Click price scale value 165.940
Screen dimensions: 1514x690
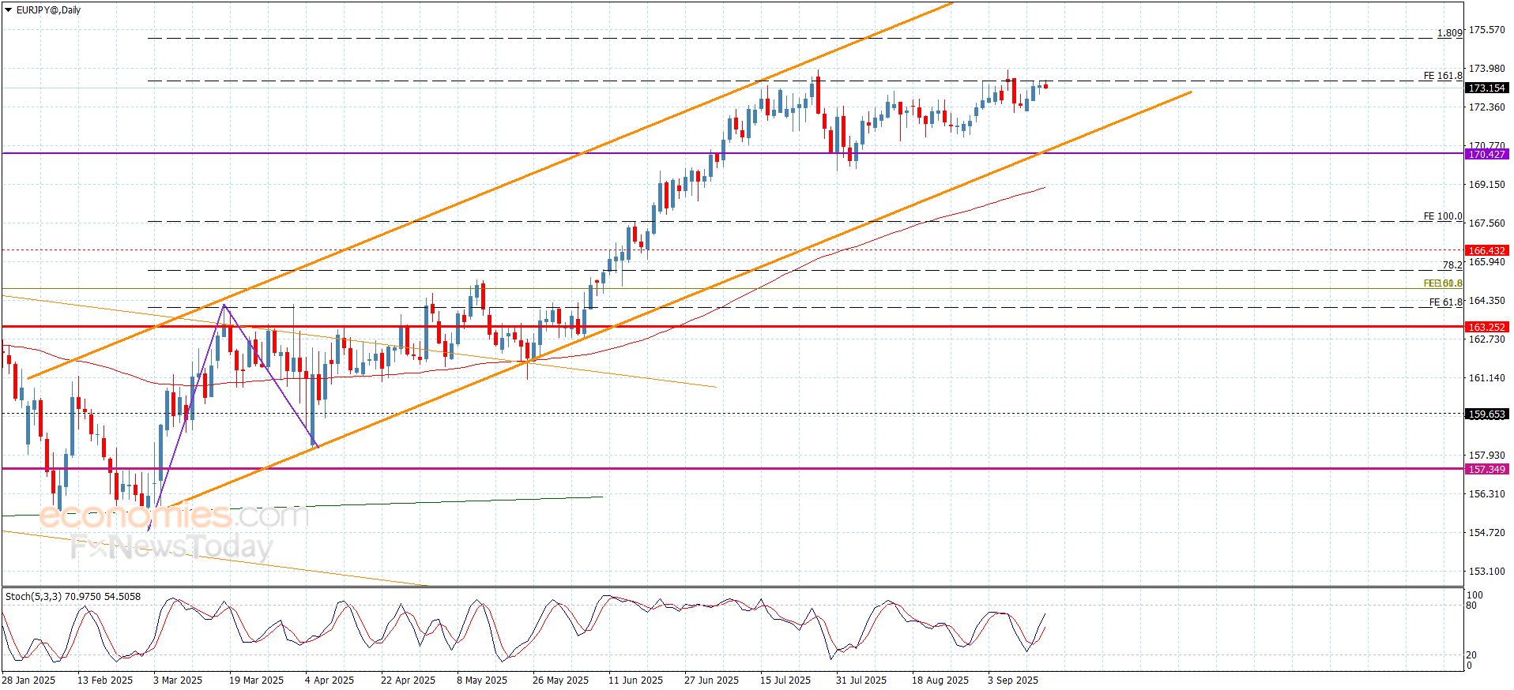click(1486, 262)
